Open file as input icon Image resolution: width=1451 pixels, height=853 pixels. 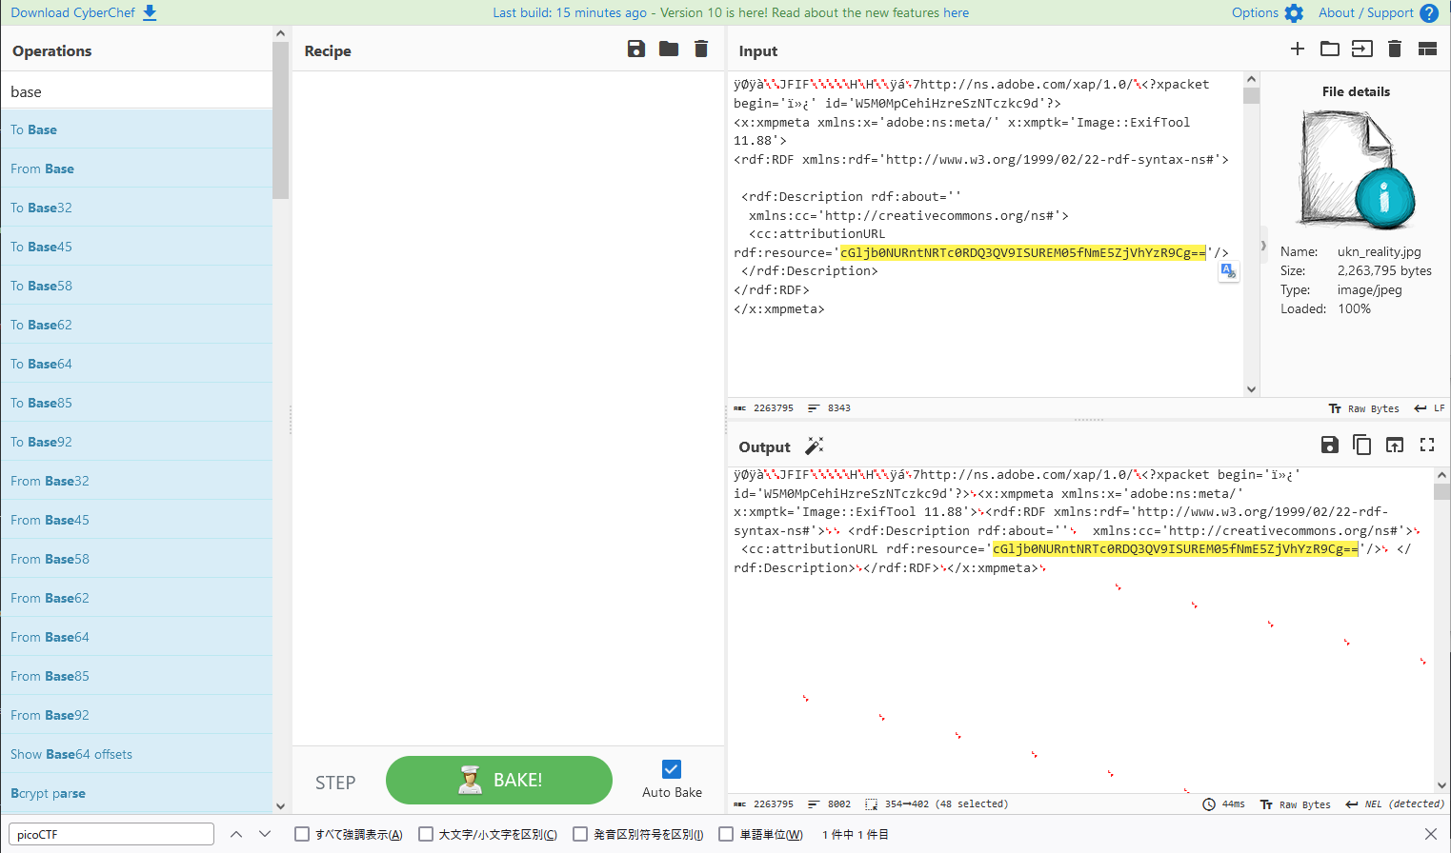point(1362,49)
